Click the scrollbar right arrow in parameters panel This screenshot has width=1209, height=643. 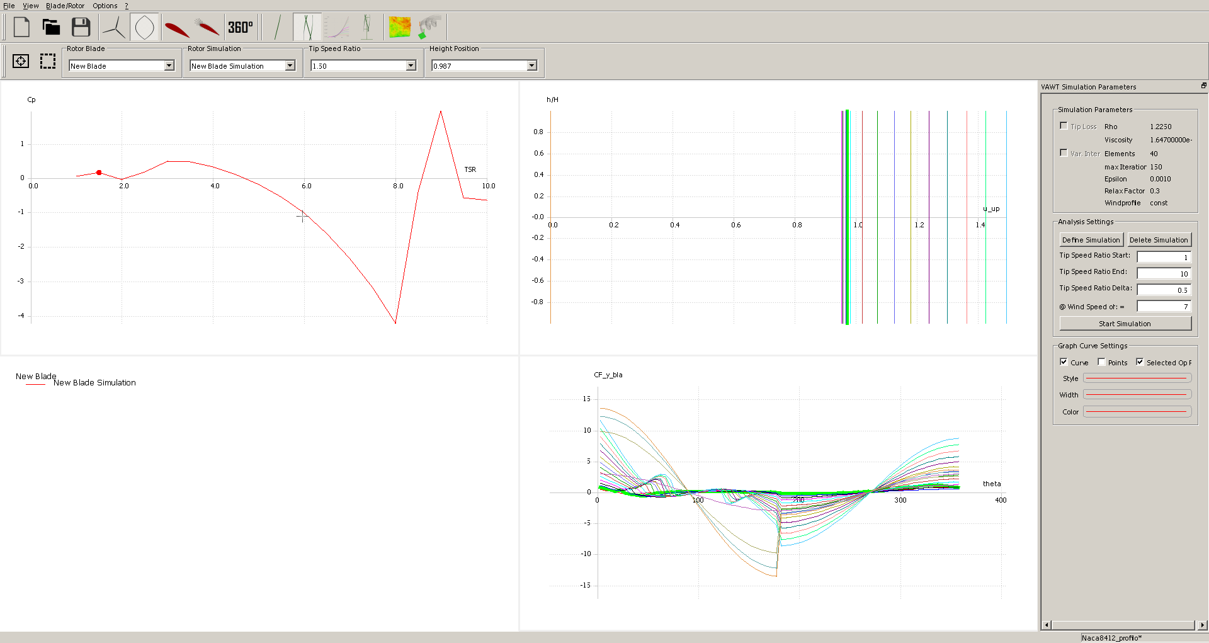(1203, 625)
